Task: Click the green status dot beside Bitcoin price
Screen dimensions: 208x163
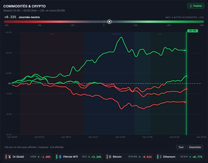Action: (x=140, y=157)
